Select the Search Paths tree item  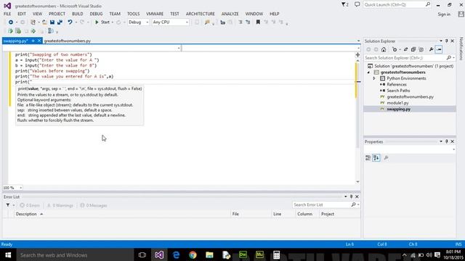coord(398,91)
